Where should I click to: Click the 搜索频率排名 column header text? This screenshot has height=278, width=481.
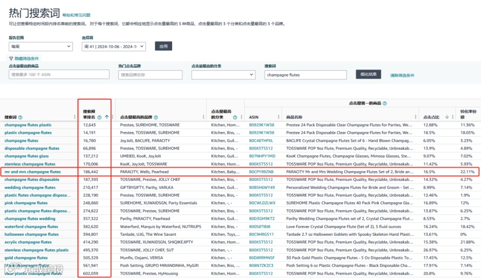[89, 114]
